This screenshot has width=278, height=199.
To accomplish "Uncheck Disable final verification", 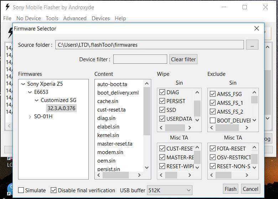I will pyautogui.click(x=53, y=190).
